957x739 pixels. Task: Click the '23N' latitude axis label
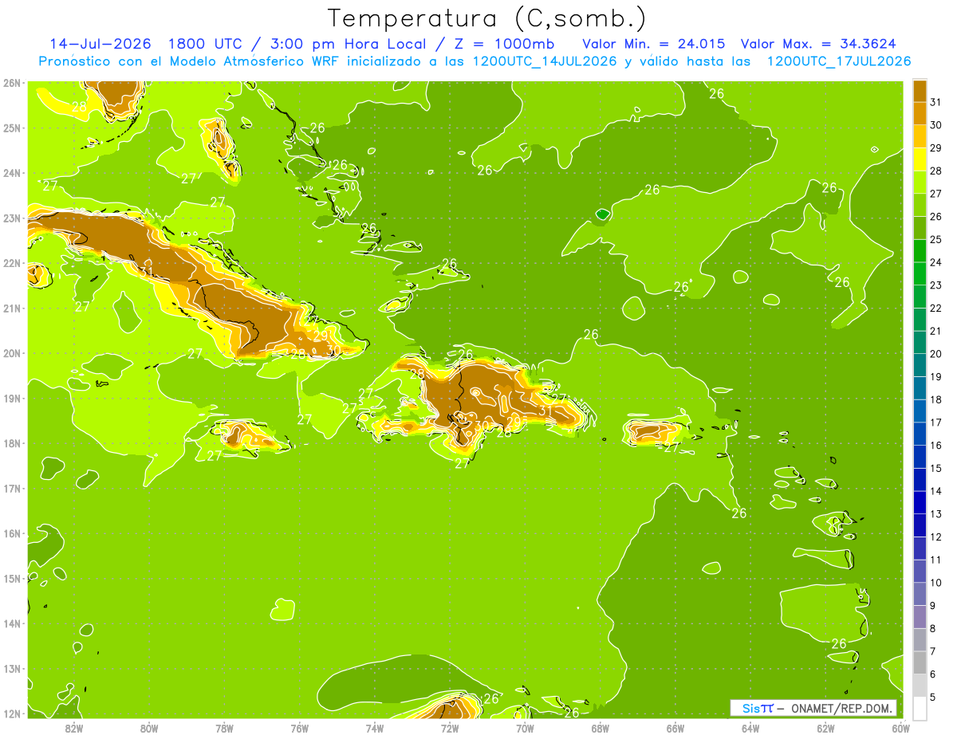tap(12, 218)
